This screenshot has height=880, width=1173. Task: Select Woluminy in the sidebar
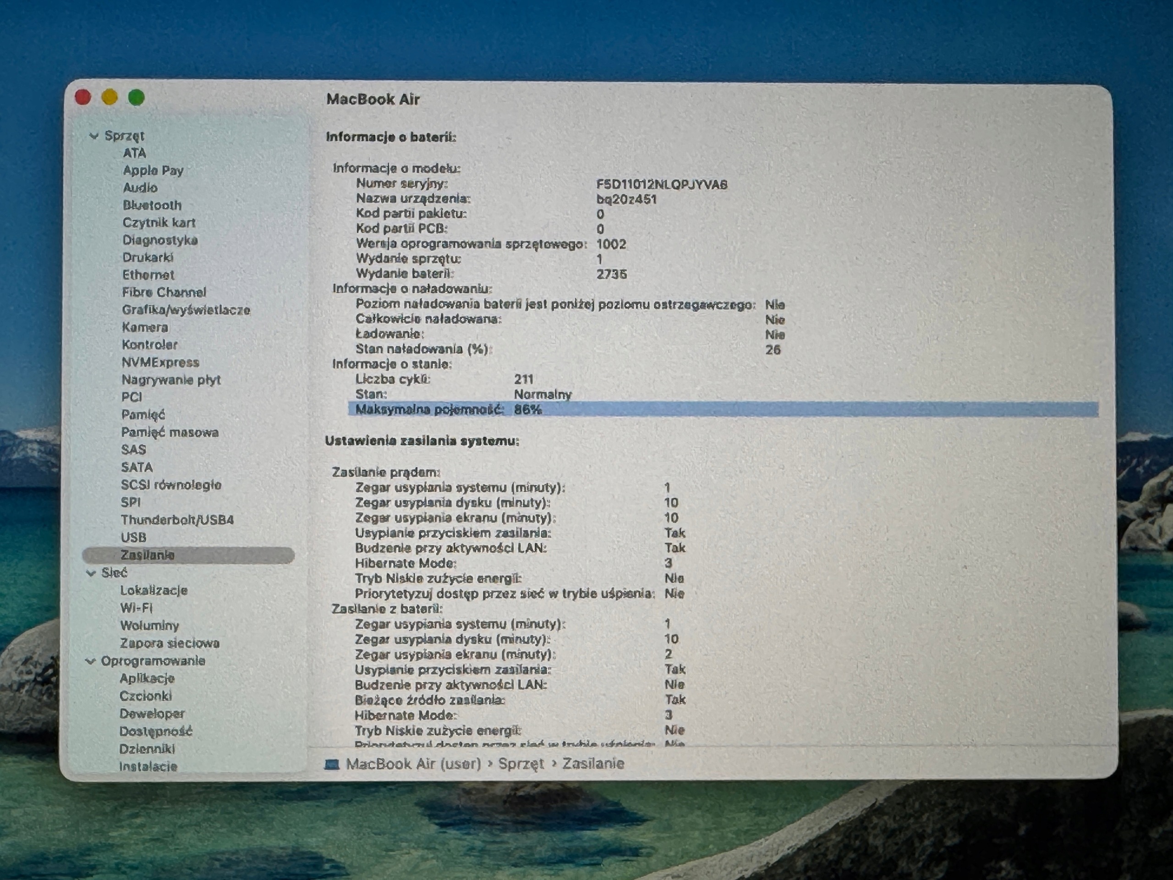tap(149, 625)
